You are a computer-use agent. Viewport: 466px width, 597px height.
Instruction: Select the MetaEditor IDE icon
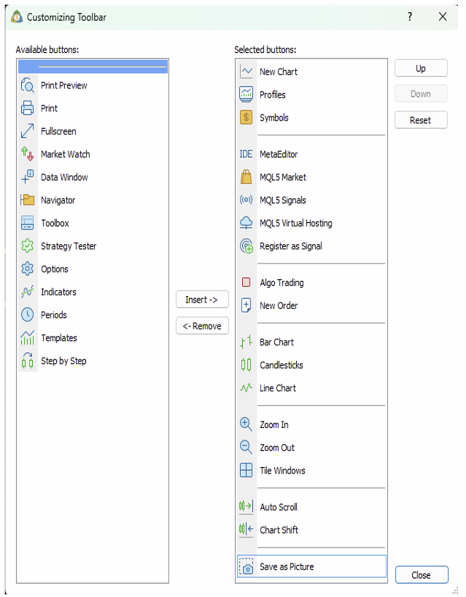(246, 154)
